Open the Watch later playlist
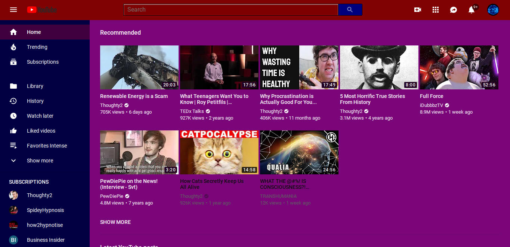Screen dimensions: 510x247 (x=40, y=116)
